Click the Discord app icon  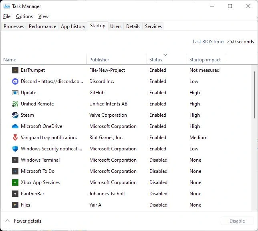pyautogui.click(x=15, y=81)
